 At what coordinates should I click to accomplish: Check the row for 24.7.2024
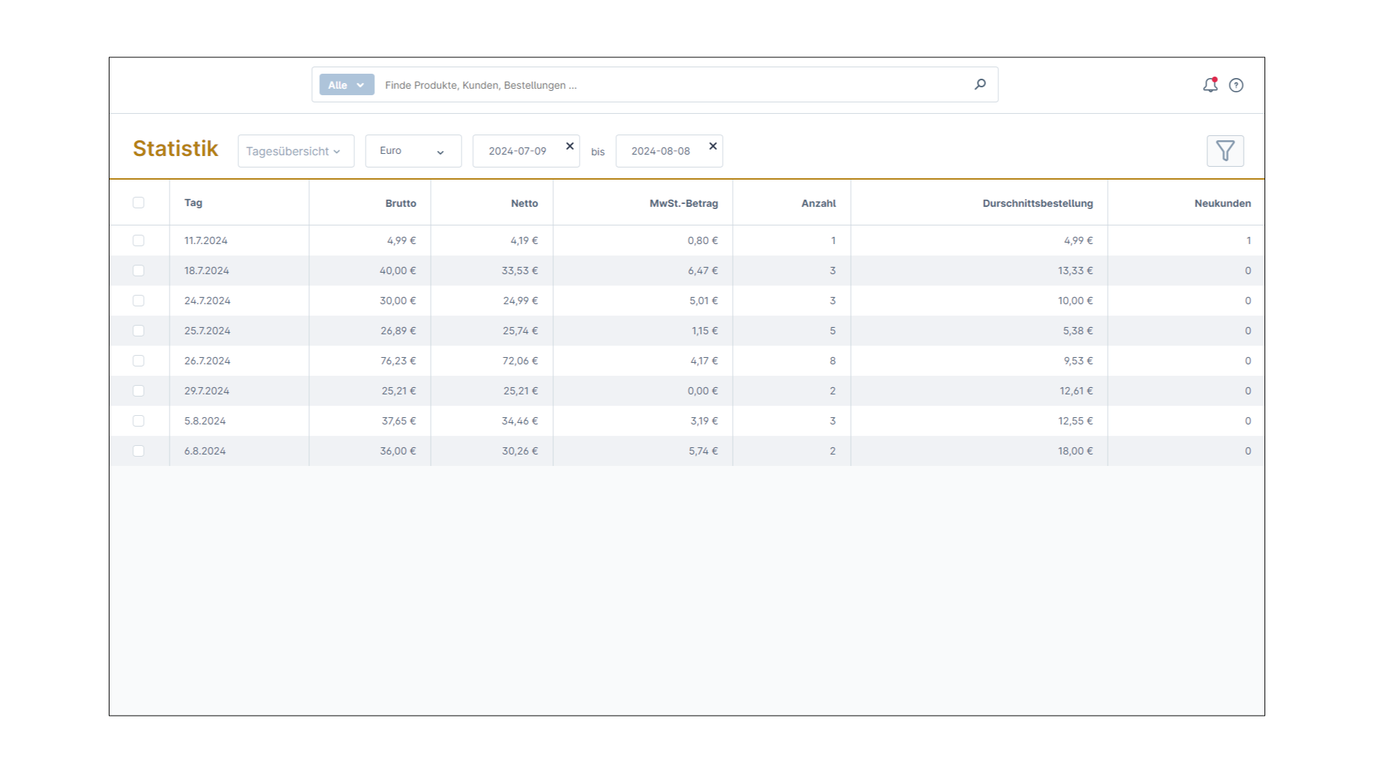coord(139,301)
